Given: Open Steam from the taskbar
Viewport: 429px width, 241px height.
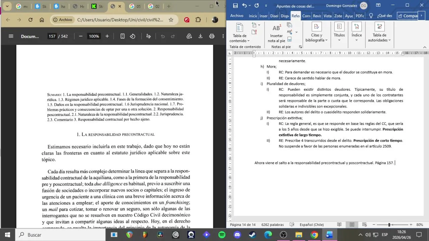Looking at the screenshot, I should point(253,235).
